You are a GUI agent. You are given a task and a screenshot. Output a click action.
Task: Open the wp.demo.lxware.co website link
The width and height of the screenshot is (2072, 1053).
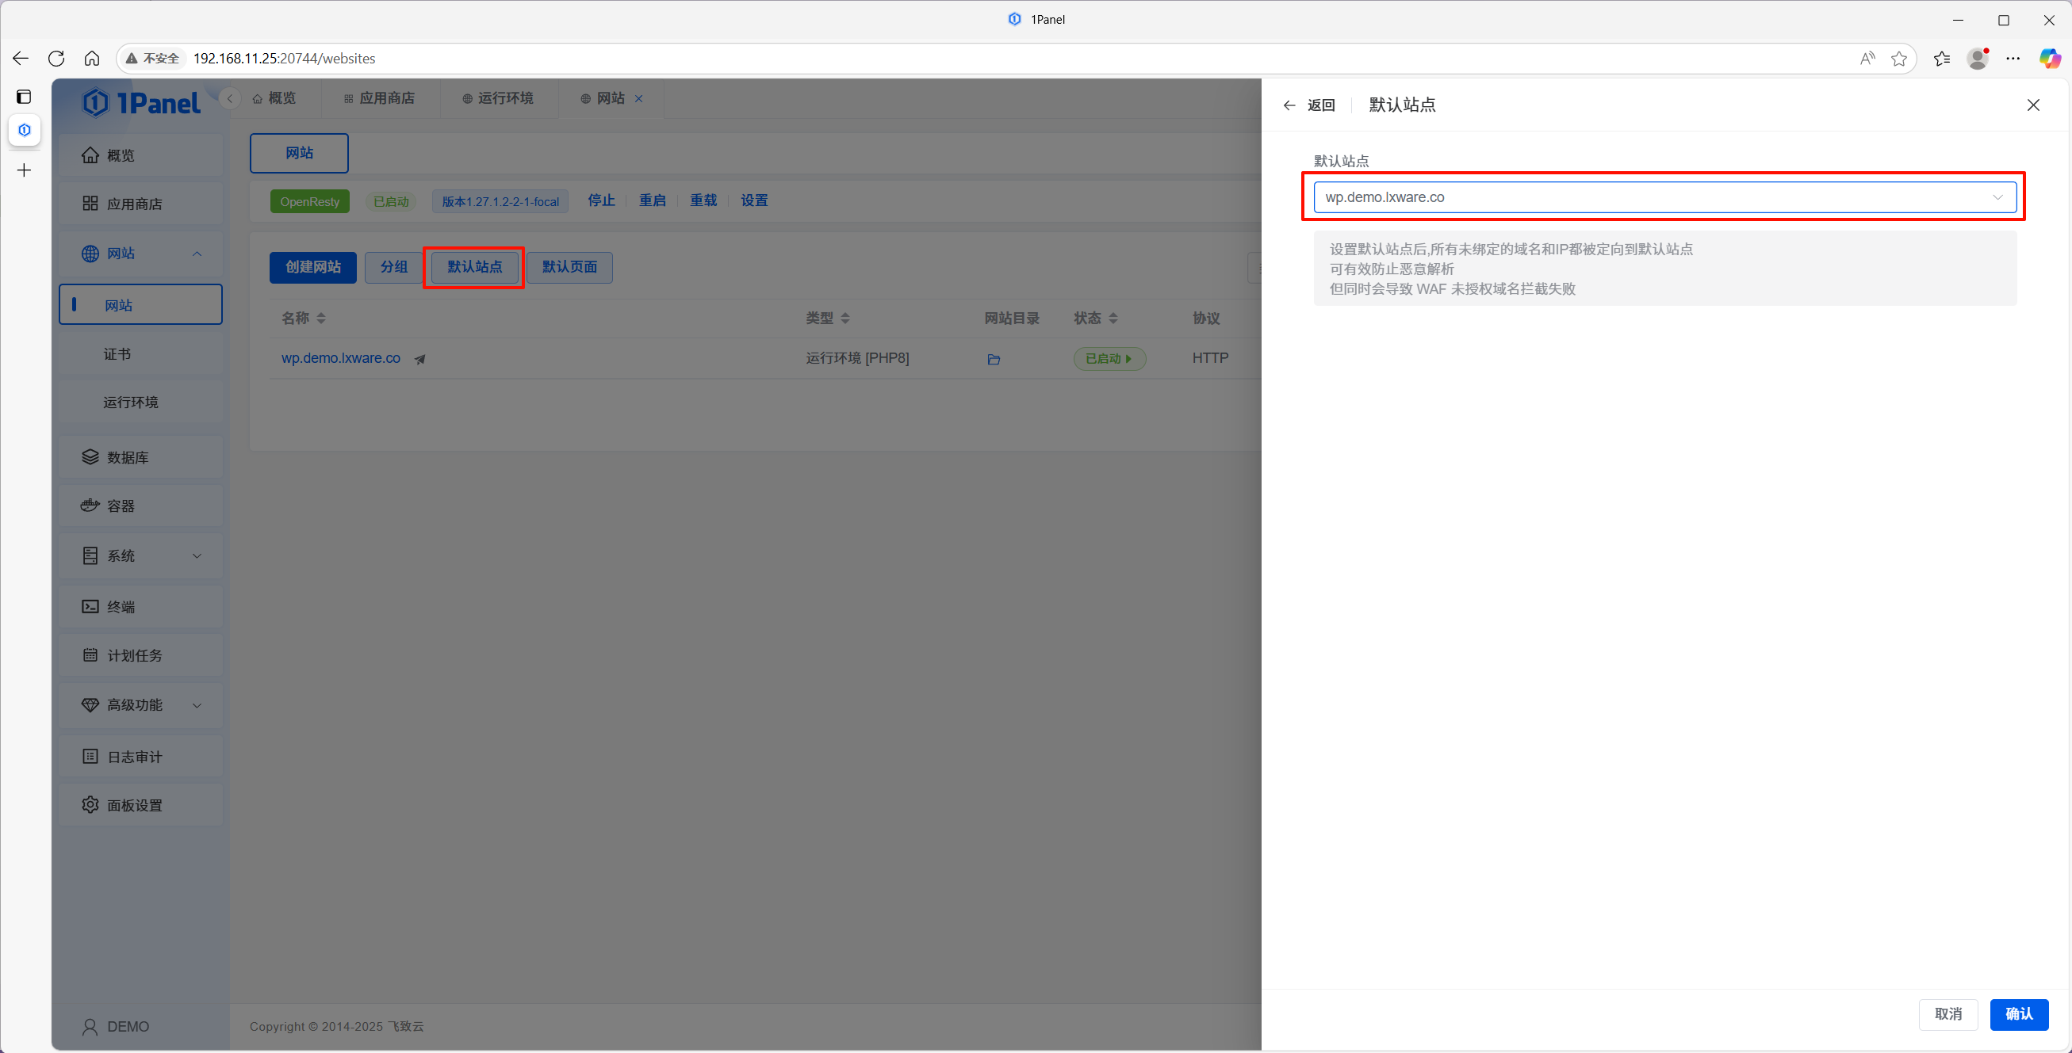tap(341, 357)
